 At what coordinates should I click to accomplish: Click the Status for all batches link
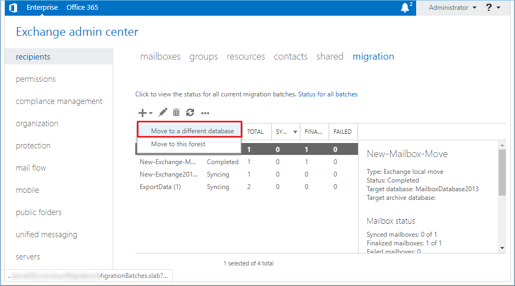[x=328, y=94]
